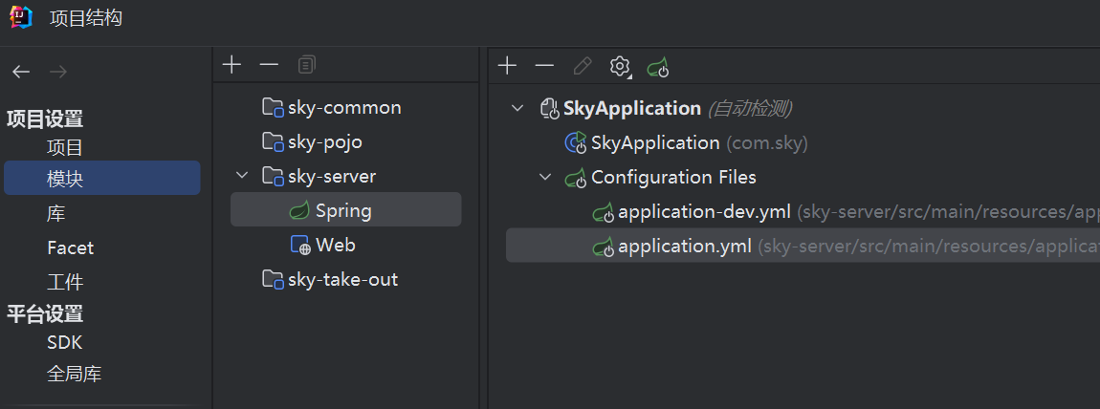Add a Spring context with plus icon

click(x=508, y=66)
